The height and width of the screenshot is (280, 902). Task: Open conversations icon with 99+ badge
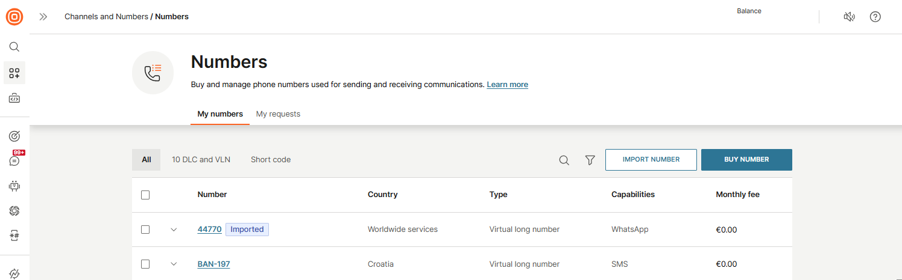pos(14,160)
